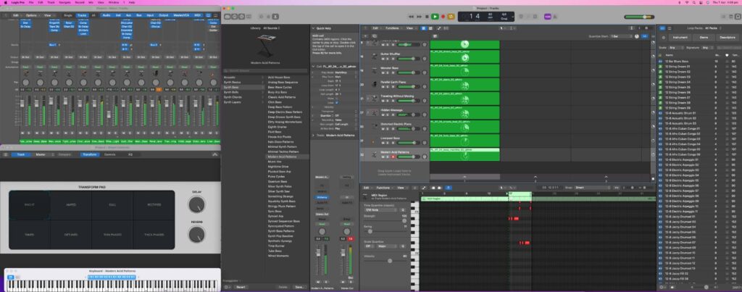Screen dimensions: 742x292
Task: Adjust the Guitar Shuffler track volume slider
Action: [407, 59]
